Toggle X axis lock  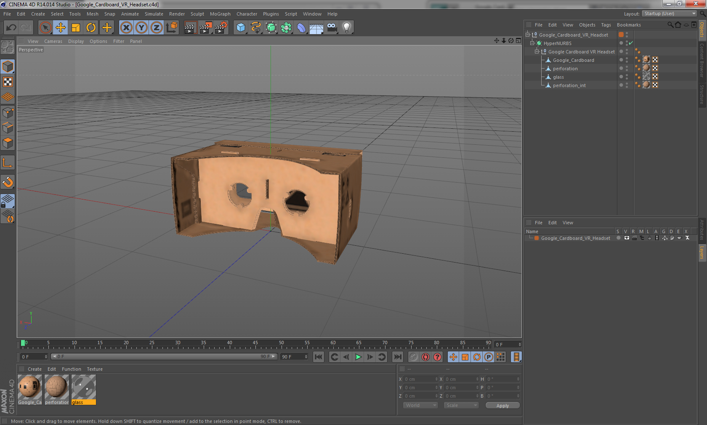[x=126, y=28]
